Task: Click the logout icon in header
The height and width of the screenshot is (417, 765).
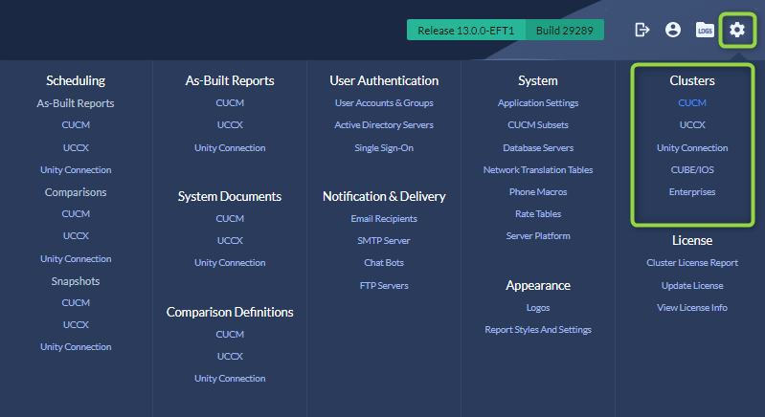Action: click(642, 30)
